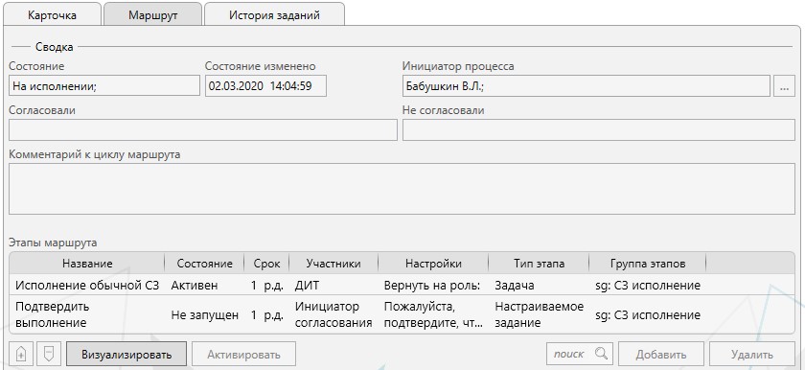
Task: Sort by the Название column header
Action: click(x=87, y=264)
